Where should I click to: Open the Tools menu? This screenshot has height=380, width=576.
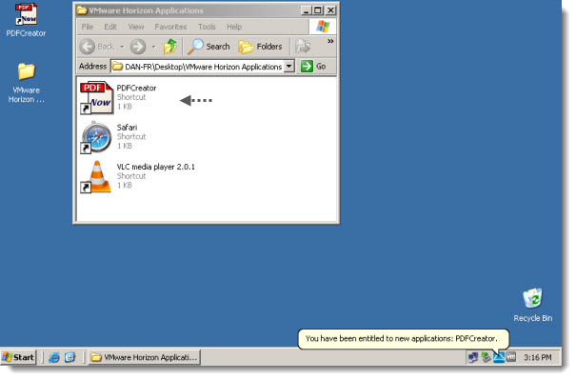(207, 27)
